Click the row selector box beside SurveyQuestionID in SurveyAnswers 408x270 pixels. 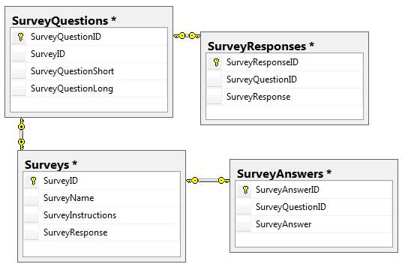[244, 207]
